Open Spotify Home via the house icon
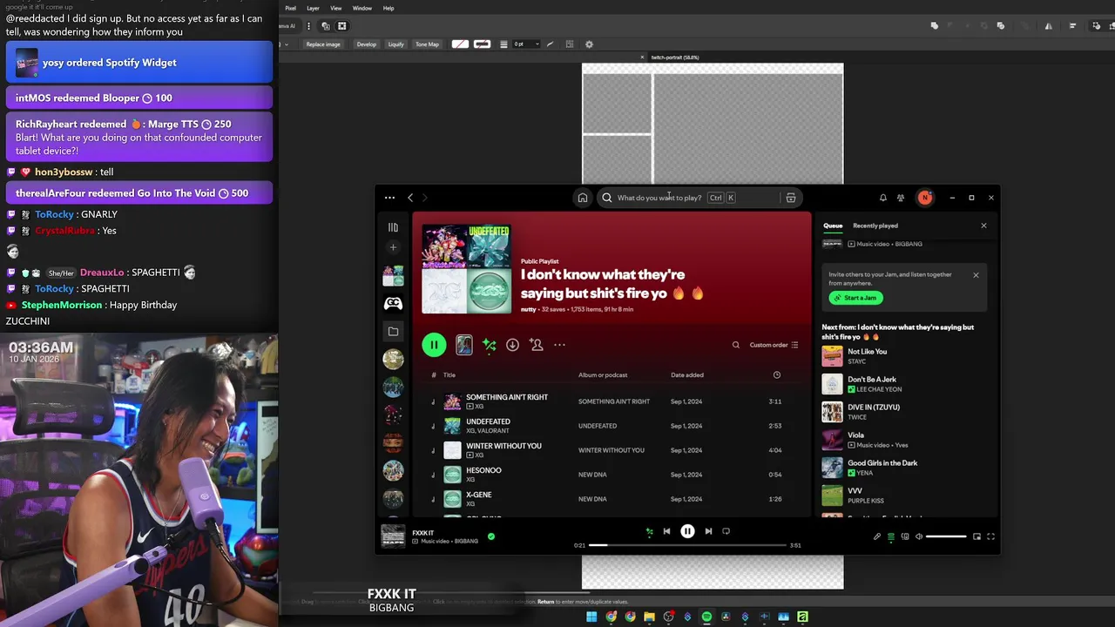1115x627 pixels. coord(583,198)
